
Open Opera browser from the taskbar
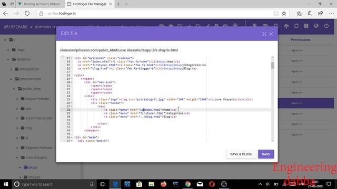tap(212, 184)
